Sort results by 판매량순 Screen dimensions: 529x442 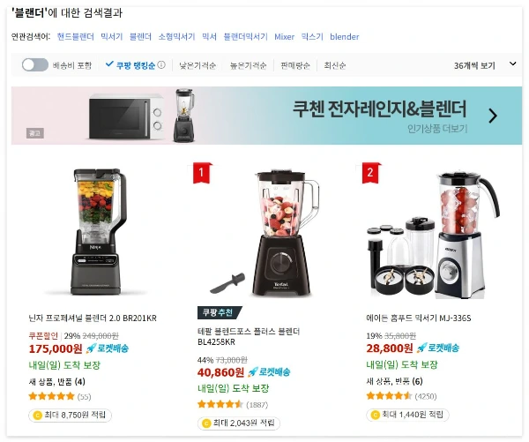(x=295, y=65)
